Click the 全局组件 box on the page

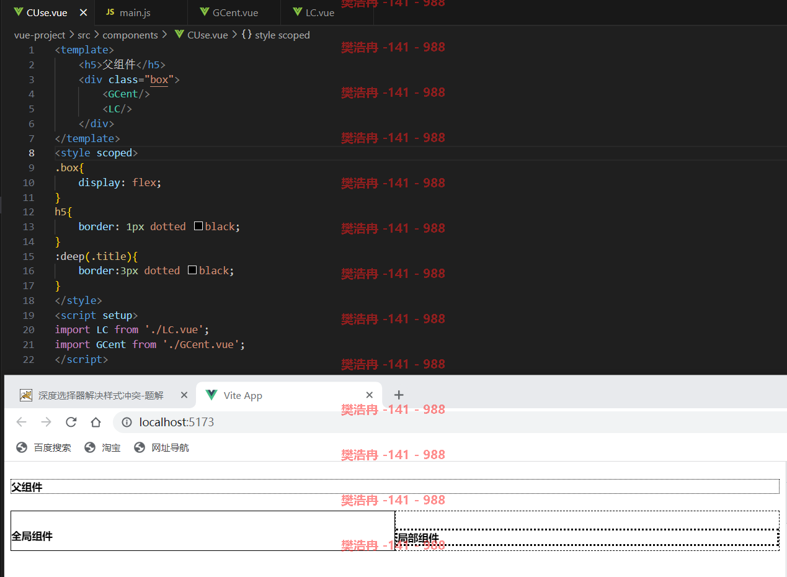pyautogui.click(x=203, y=530)
